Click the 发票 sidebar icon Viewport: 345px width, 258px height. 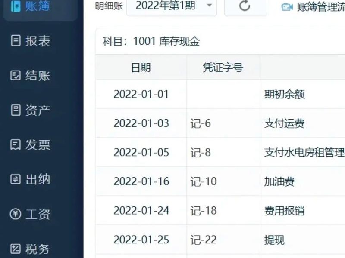click(x=16, y=144)
